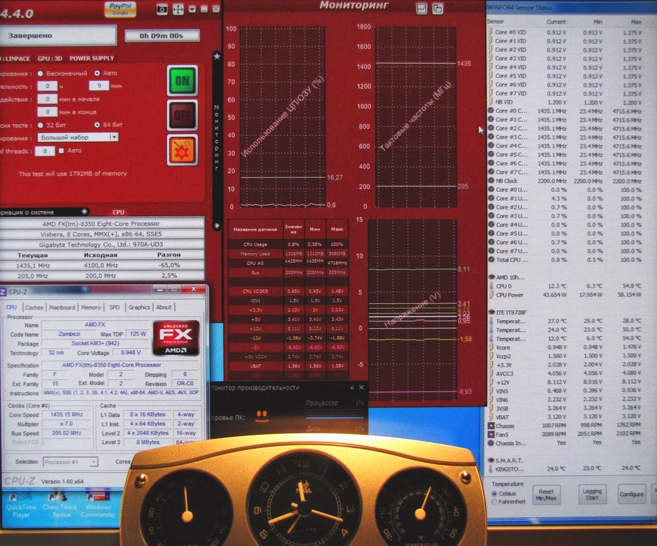
Task: Click the Sensor column header in HWiNFO
Action: [495, 22]
